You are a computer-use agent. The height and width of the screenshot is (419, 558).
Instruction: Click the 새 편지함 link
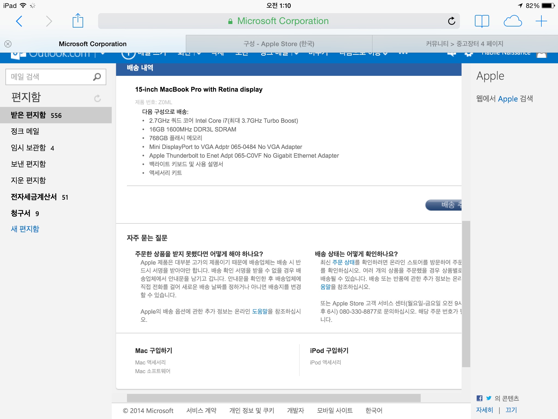click(25, 229)
